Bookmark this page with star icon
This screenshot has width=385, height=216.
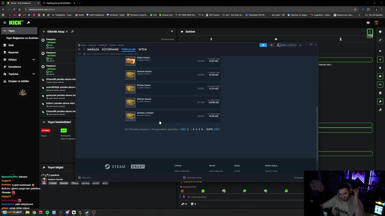[x=355, y=9]
